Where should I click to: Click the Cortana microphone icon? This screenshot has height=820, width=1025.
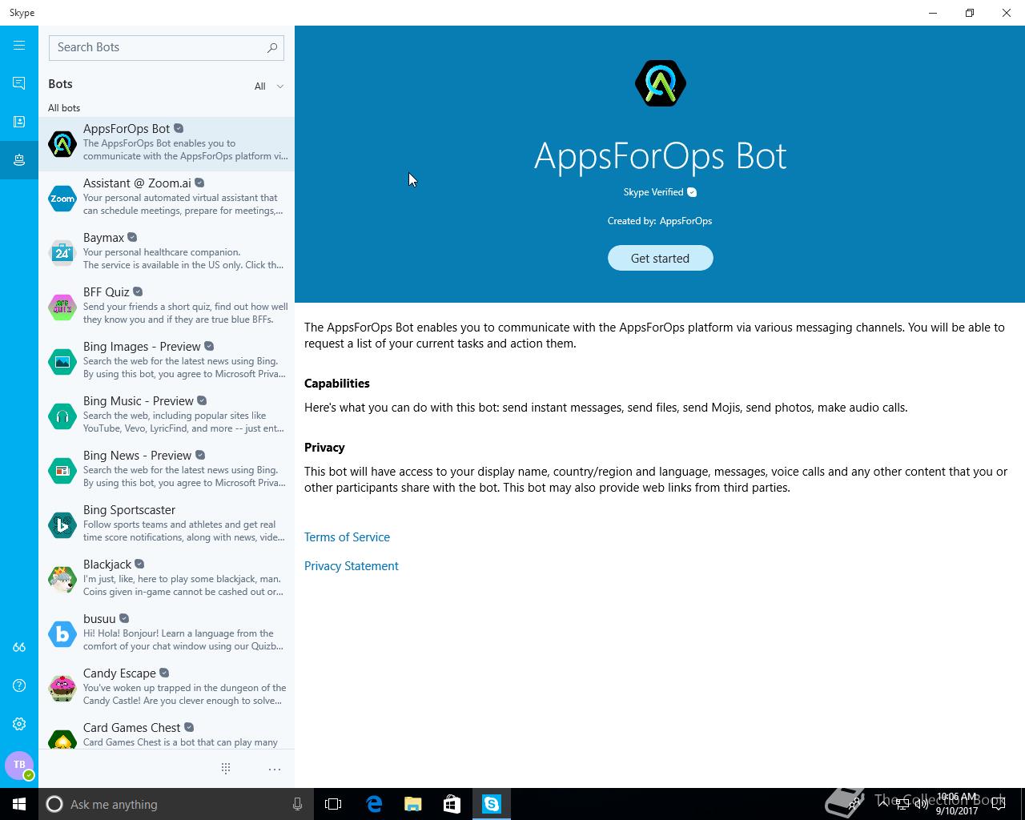click(297, 804)
